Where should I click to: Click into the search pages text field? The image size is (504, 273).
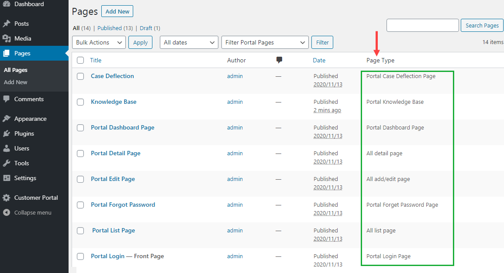click(422, 25)
